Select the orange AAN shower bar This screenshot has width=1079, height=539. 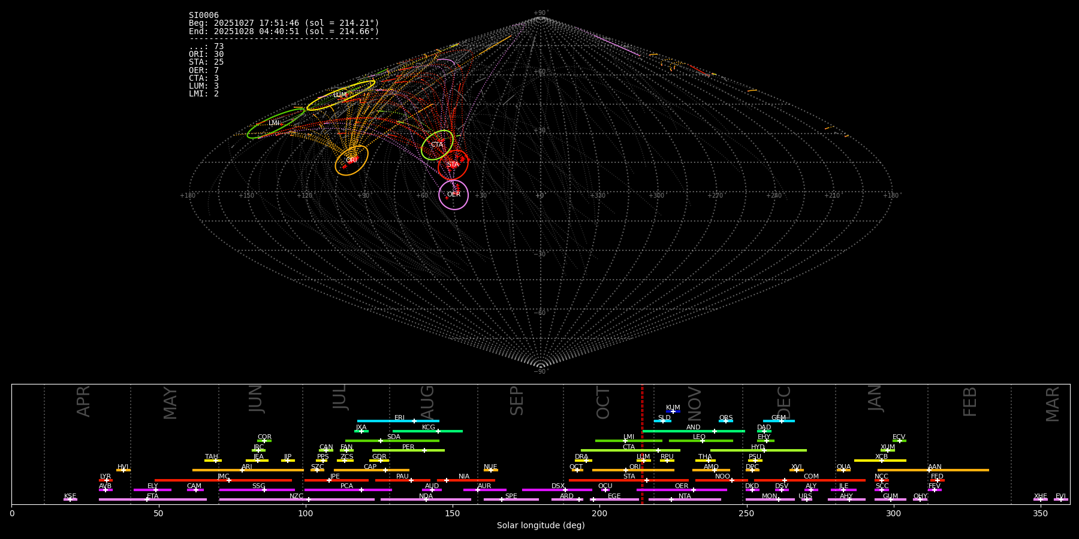(x=933, y=470)
